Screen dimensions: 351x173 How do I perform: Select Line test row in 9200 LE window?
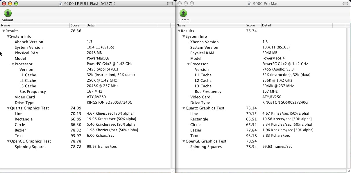(x=85, y=113)
